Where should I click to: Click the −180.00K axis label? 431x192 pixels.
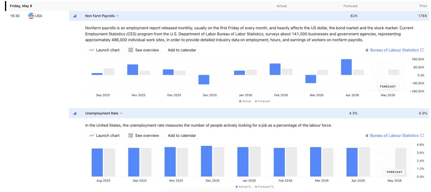coord(417,91)
